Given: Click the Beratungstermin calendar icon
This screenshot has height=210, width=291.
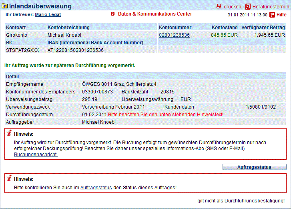Looking at the screenshot, I should coord(248,6).
